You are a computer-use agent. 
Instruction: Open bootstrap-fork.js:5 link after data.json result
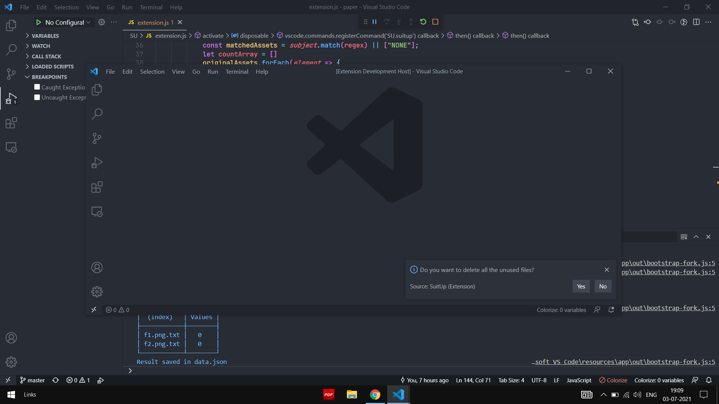(623, 362)
